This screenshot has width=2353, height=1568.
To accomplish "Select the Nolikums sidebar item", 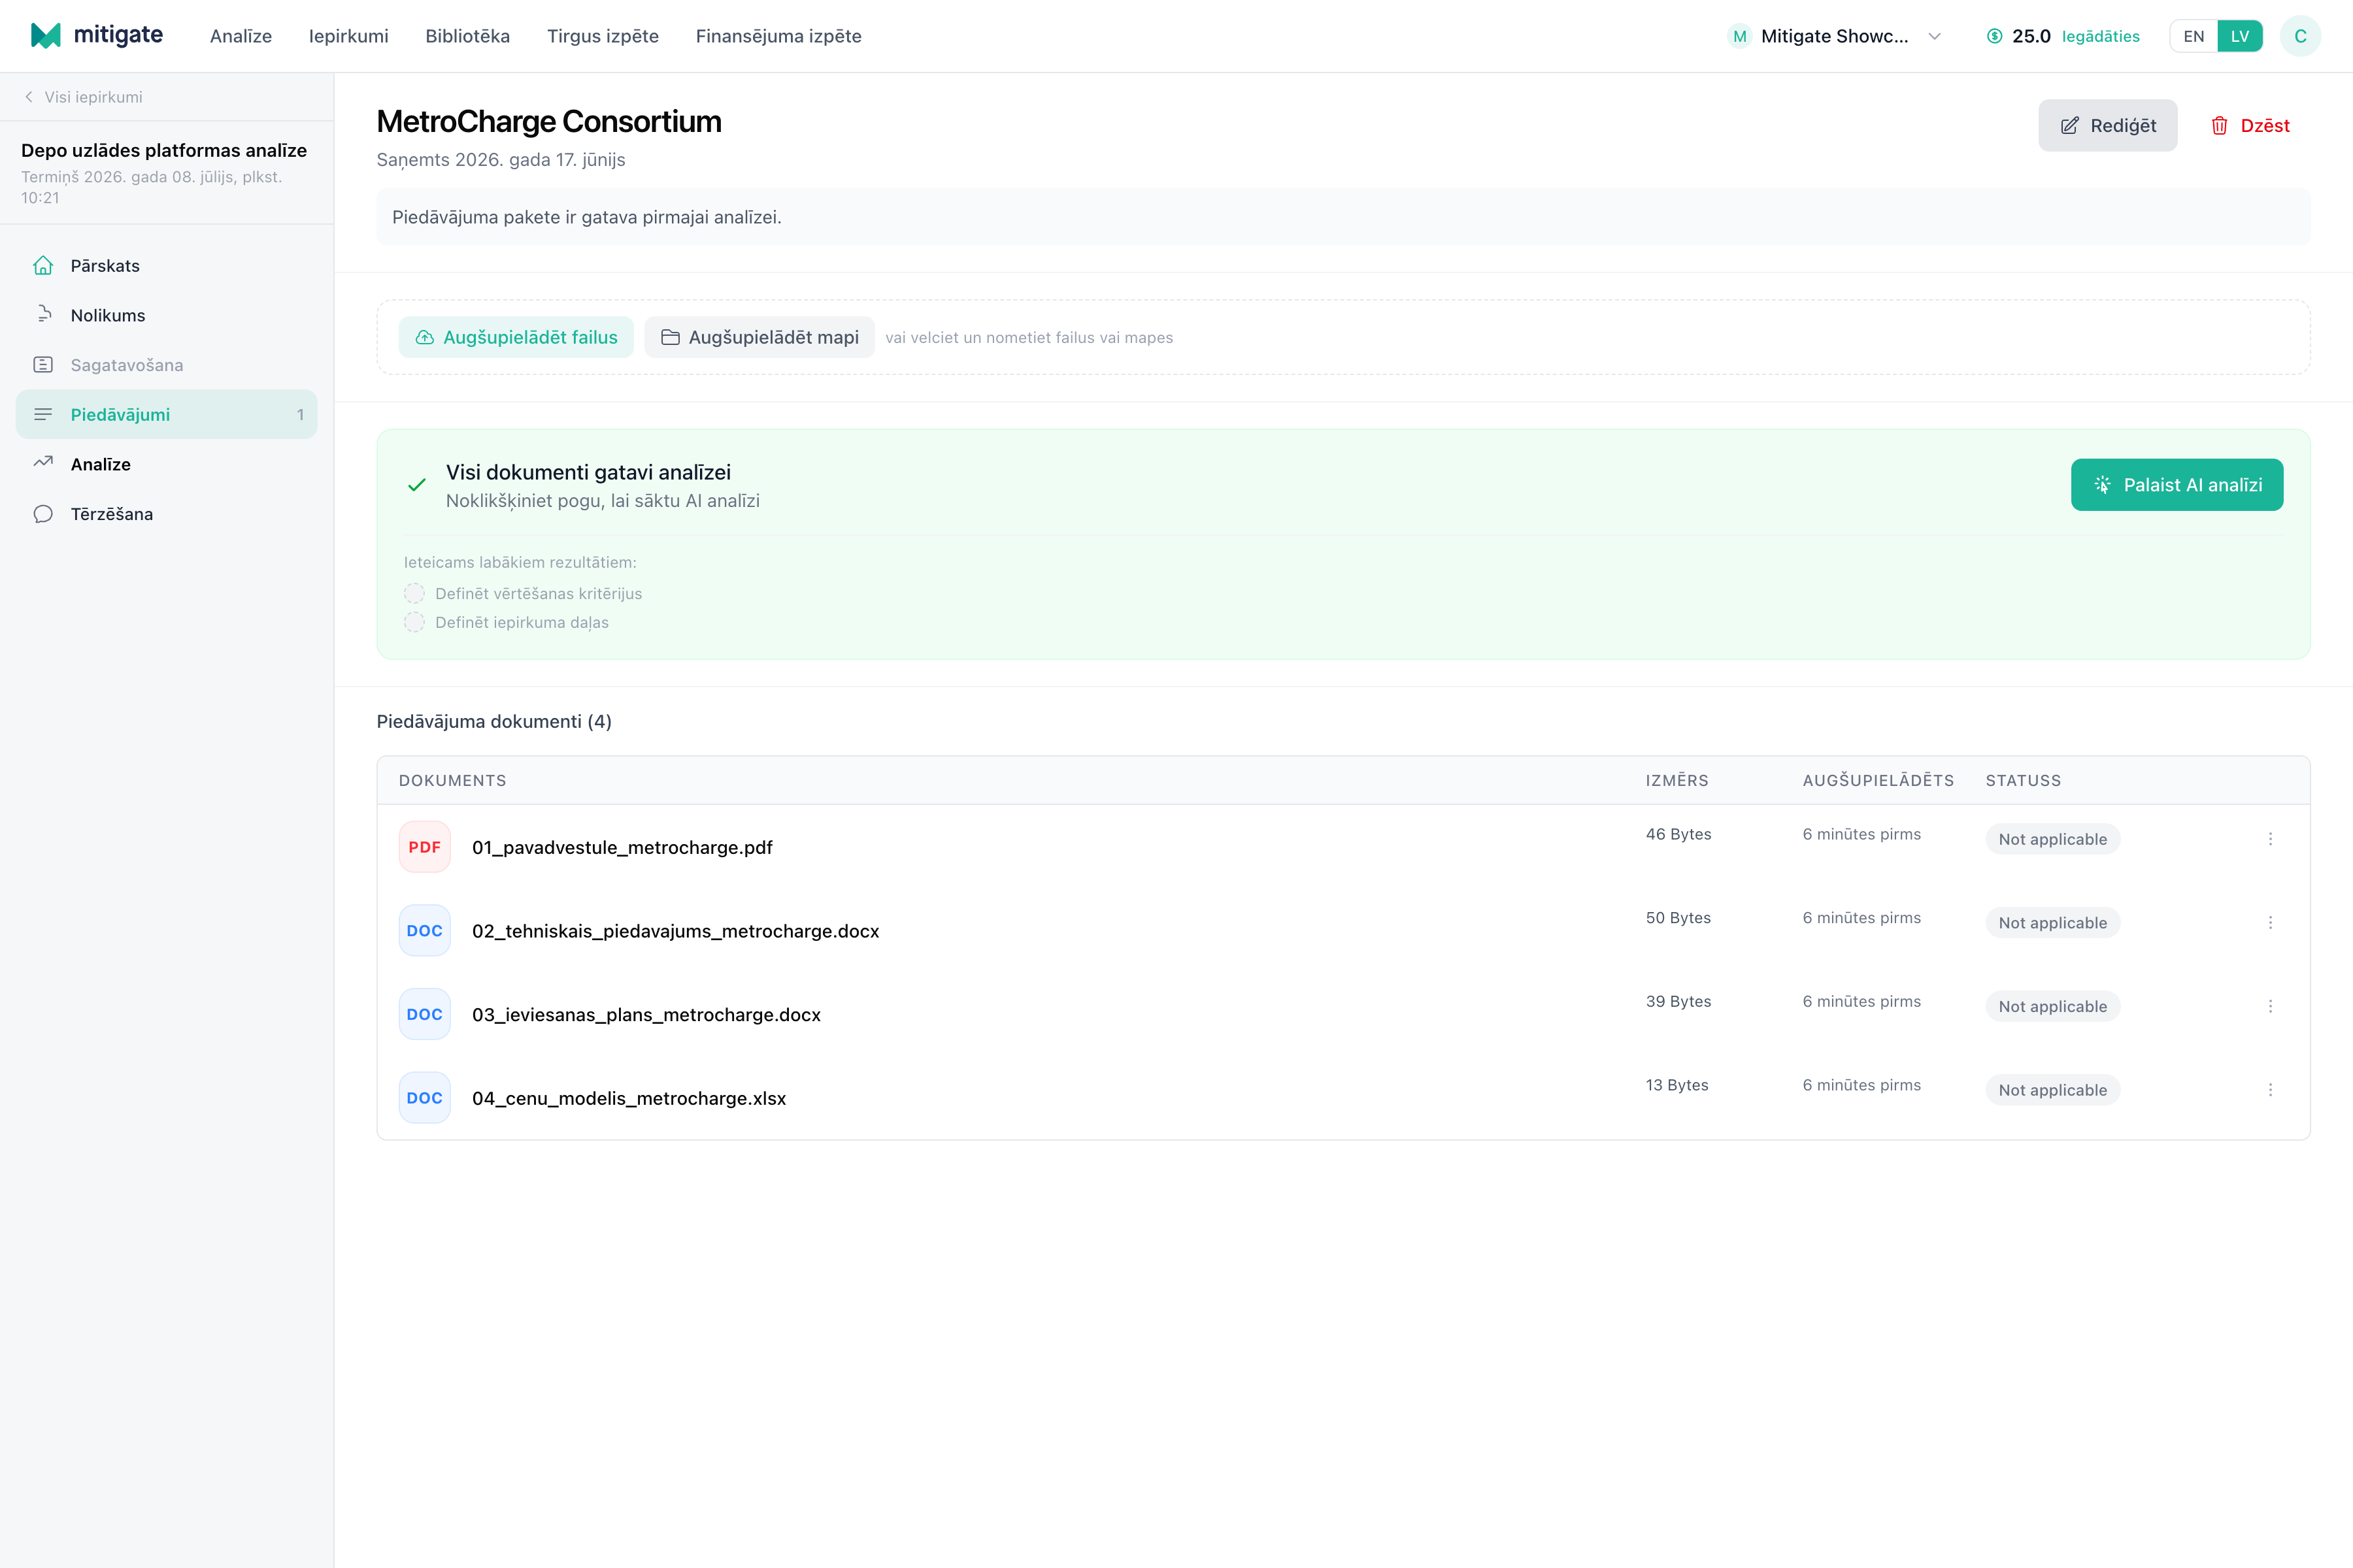I will click(166, 315).
